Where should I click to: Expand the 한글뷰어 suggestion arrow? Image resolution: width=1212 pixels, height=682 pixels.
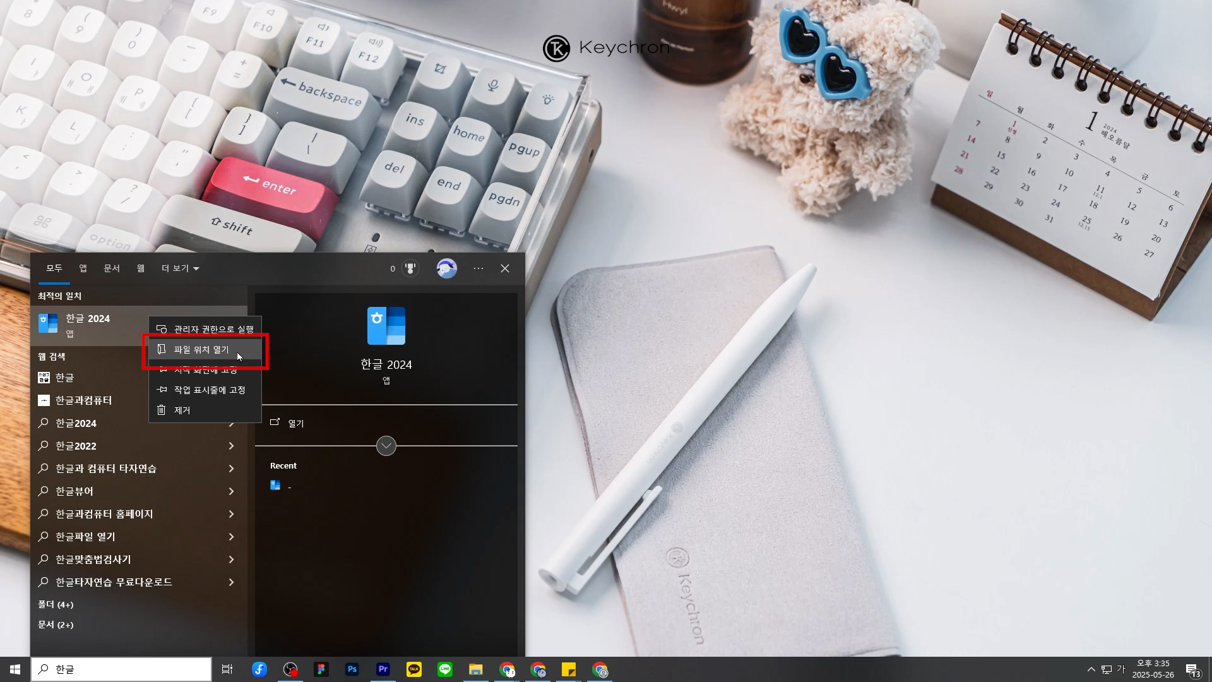231,491
